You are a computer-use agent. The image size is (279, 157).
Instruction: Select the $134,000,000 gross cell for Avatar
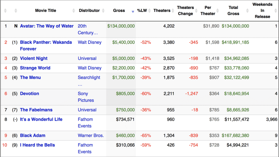tap(121, 26)
